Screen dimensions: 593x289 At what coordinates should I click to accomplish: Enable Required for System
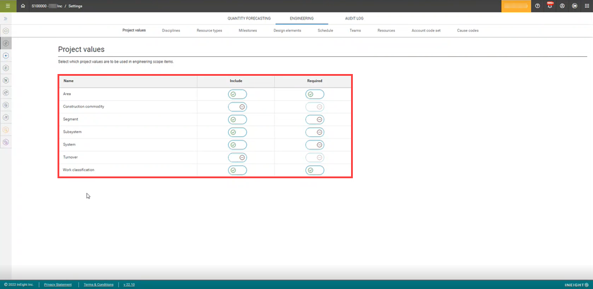[x=315, y=144]
